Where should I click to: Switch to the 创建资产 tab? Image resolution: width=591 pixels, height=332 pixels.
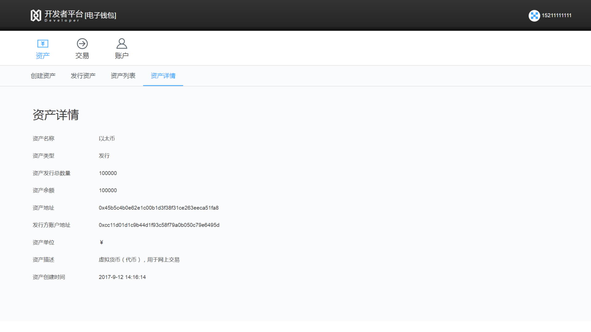pos(43,76)
